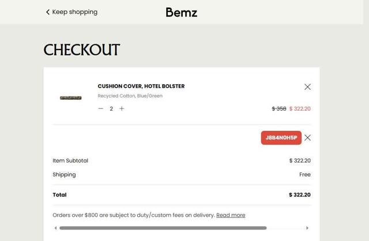Decrease quantity with the minus icon
This screenshot has height=241, width=369.
(x=101, y=108)
